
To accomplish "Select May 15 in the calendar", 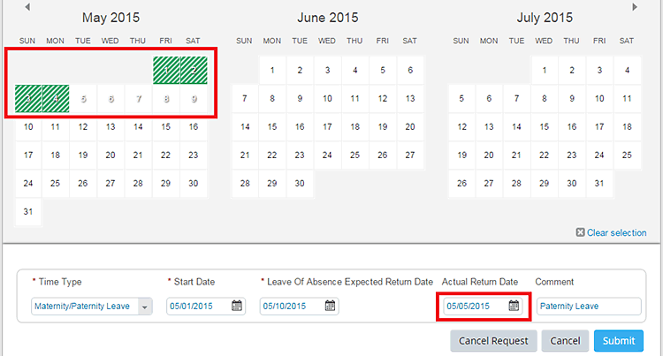I will tap(165, 127).
